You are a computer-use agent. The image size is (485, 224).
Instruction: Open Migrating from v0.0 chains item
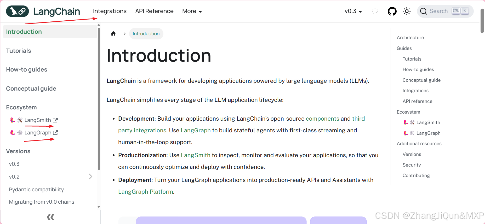pyautogui.click(x=42, y=202)
